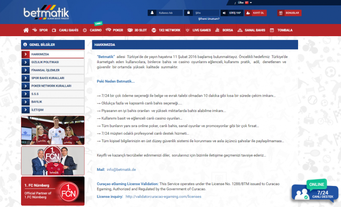Select İletişim in the sidebar
Image resolution: width=341 pixels, height=207 pixels.
pyautogui.click(x=53, y=110)
